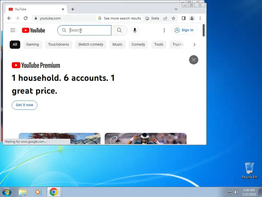Start voice search with microphone icon
Image resolution: width=262 pixels, height=197 pixels.
pos(135,30)
